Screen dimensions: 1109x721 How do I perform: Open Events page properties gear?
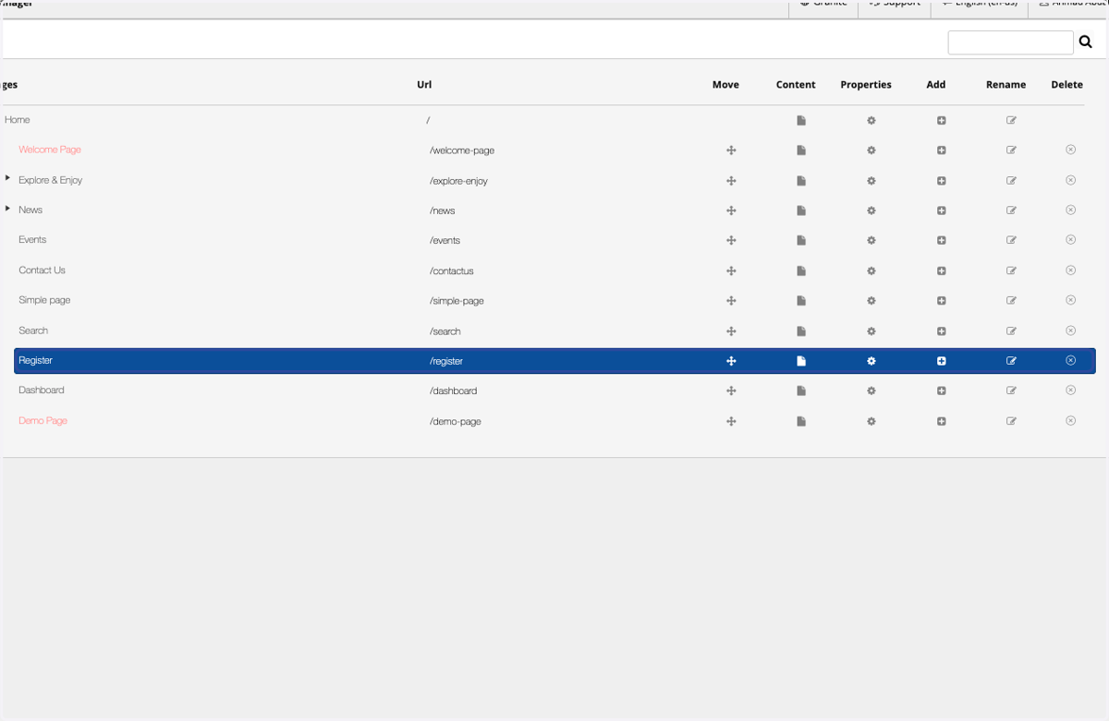[x=871, y=240]
